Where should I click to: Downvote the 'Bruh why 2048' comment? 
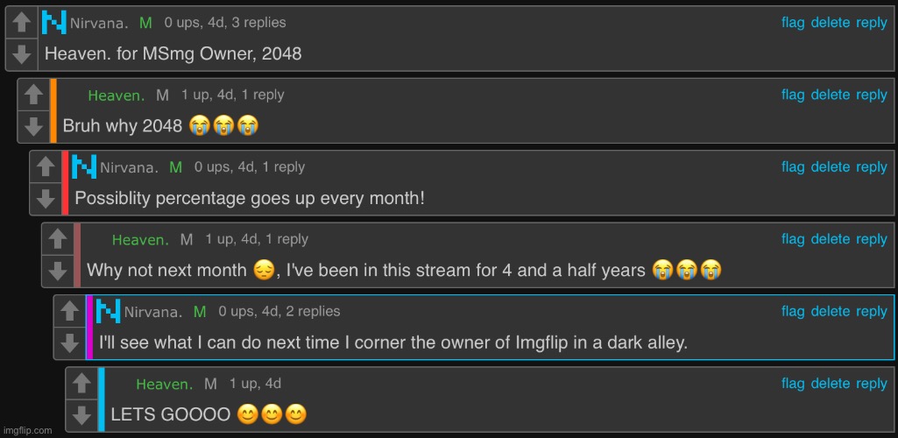34,126
